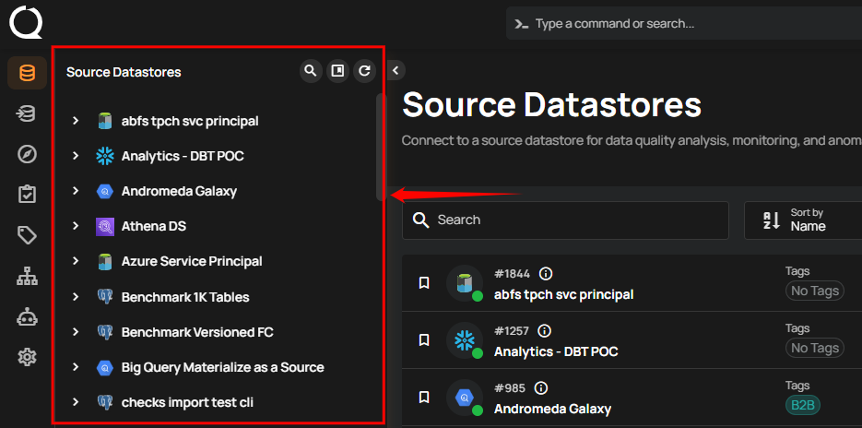The image size is (862, 428).
Task: Open abfs tpch svc principal card title
Action: pos(563,295)
